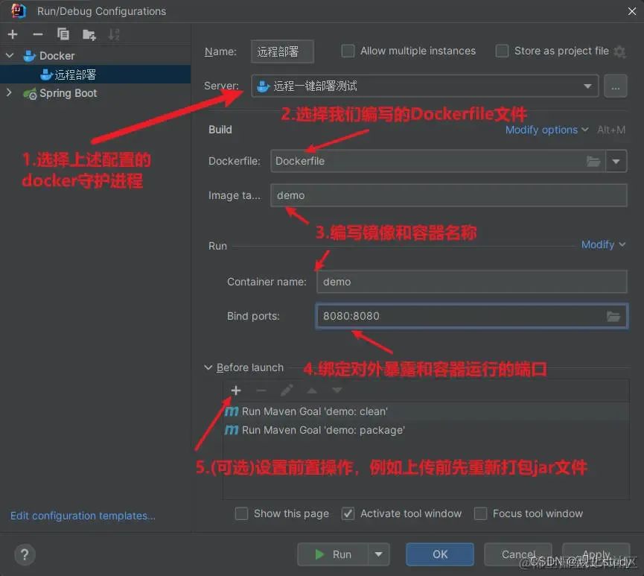
Task: Add a Before launch task
Action: point(236,390)
